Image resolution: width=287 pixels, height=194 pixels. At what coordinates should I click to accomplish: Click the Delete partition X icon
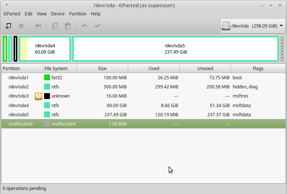click(21, 26)
